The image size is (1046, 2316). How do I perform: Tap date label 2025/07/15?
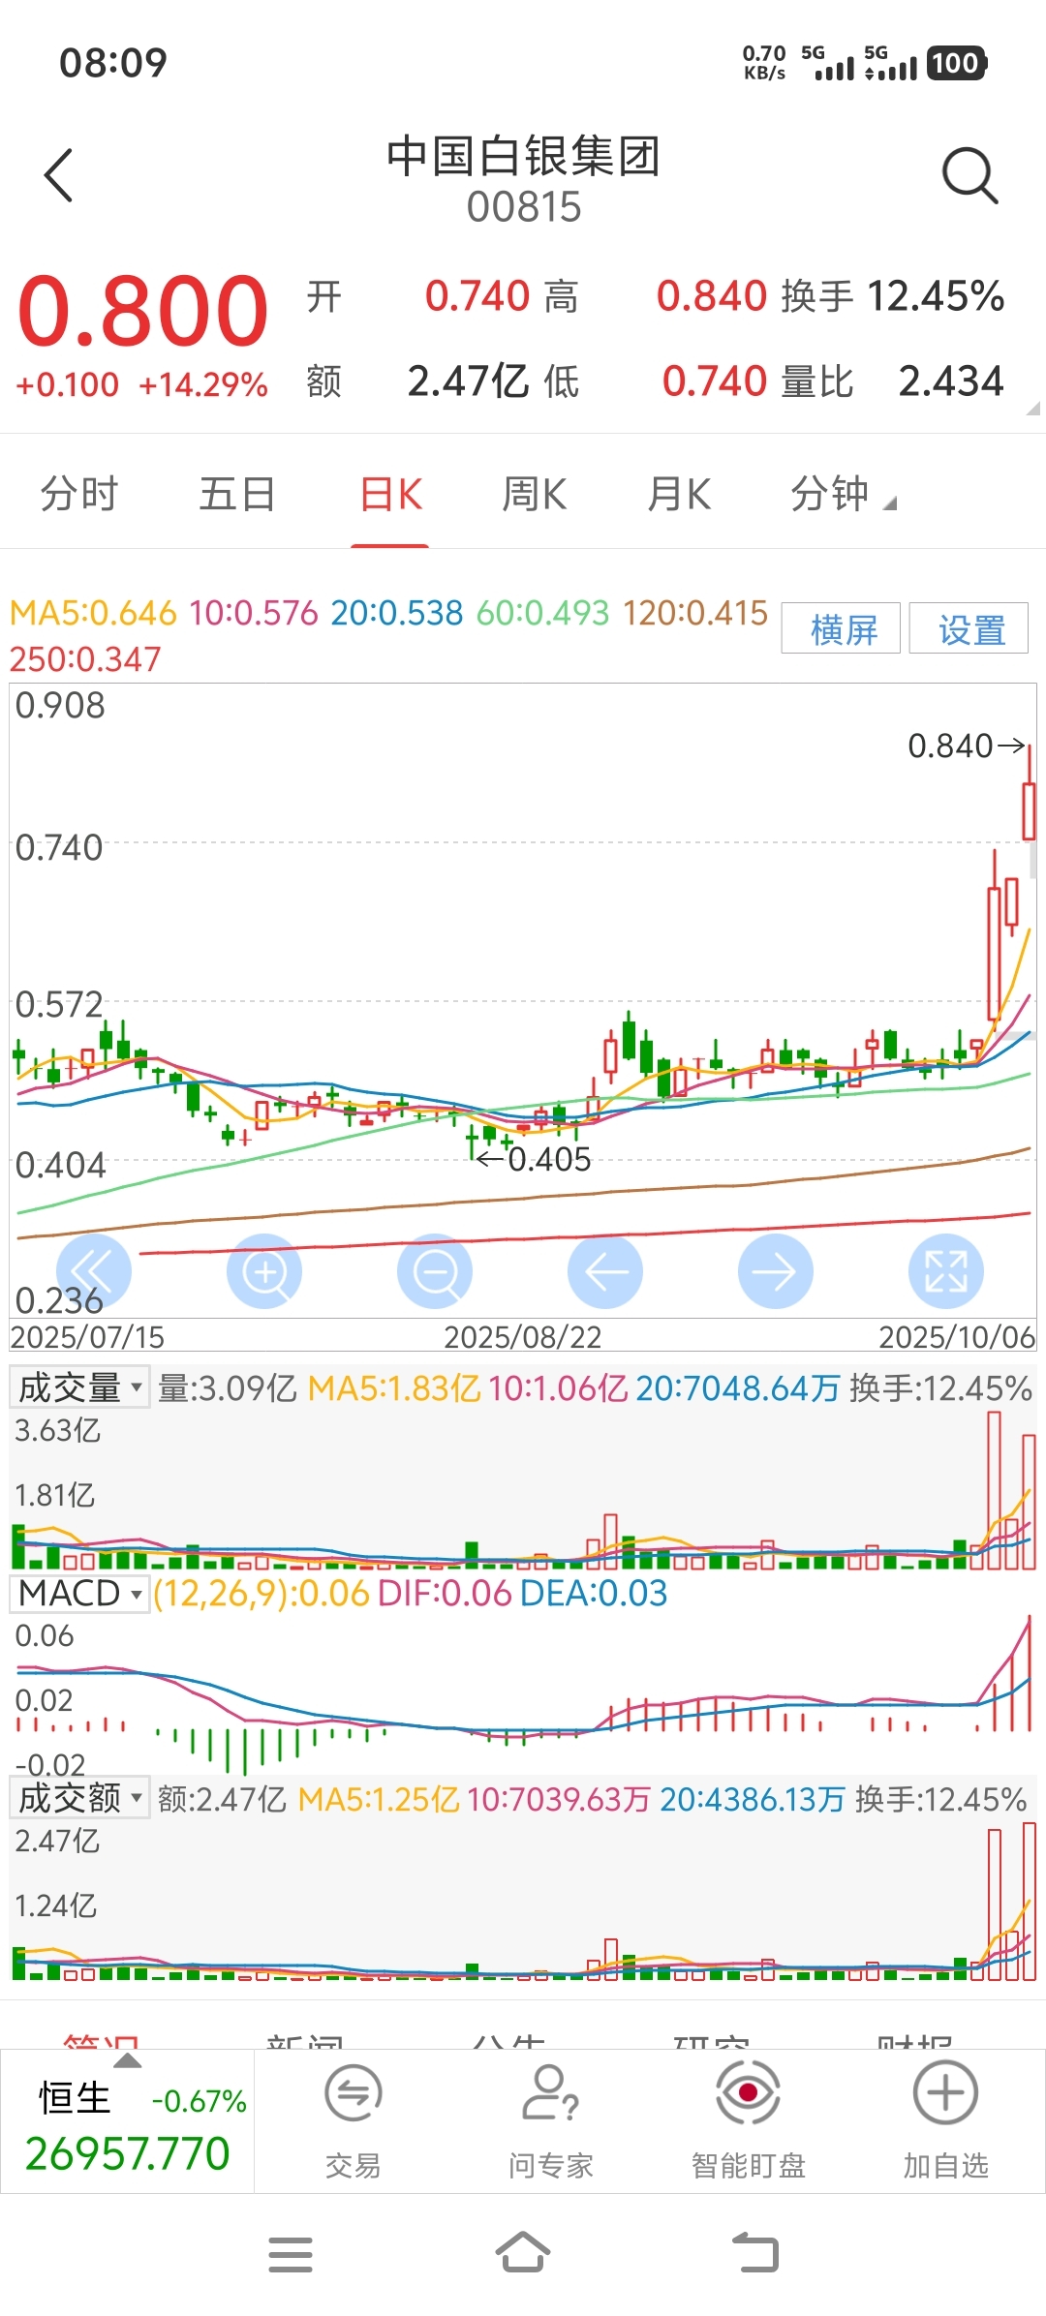(x=87, y=1337)
